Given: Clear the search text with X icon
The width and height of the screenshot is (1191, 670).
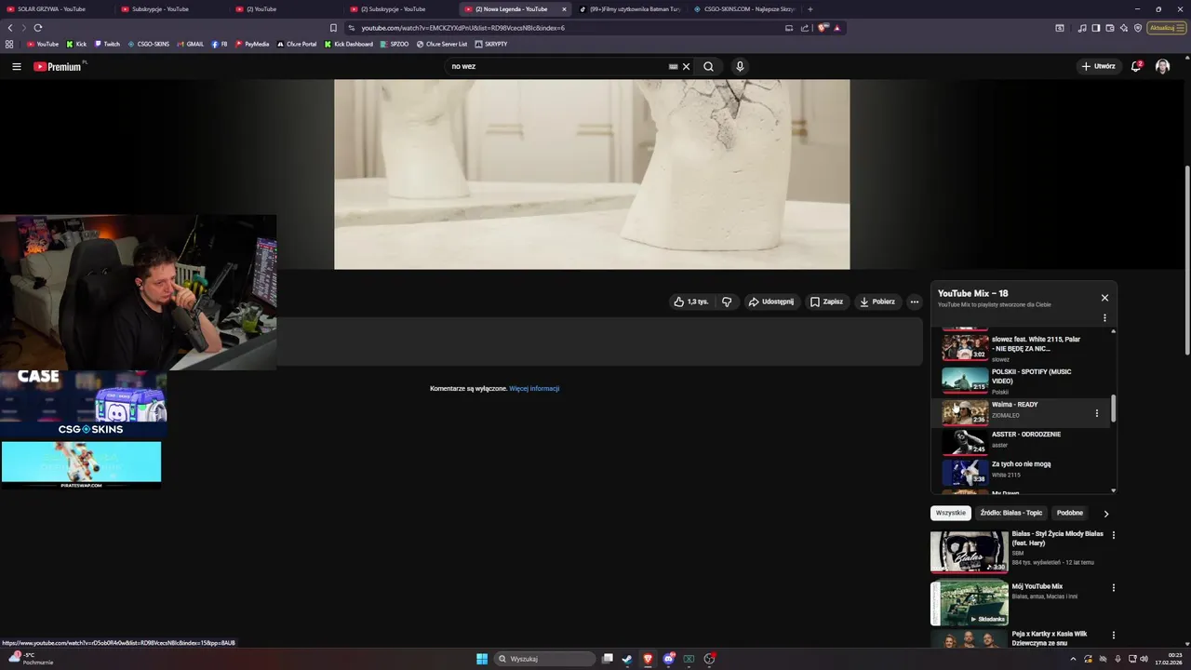Looking at the screenshot, I should tap(687, 67).
